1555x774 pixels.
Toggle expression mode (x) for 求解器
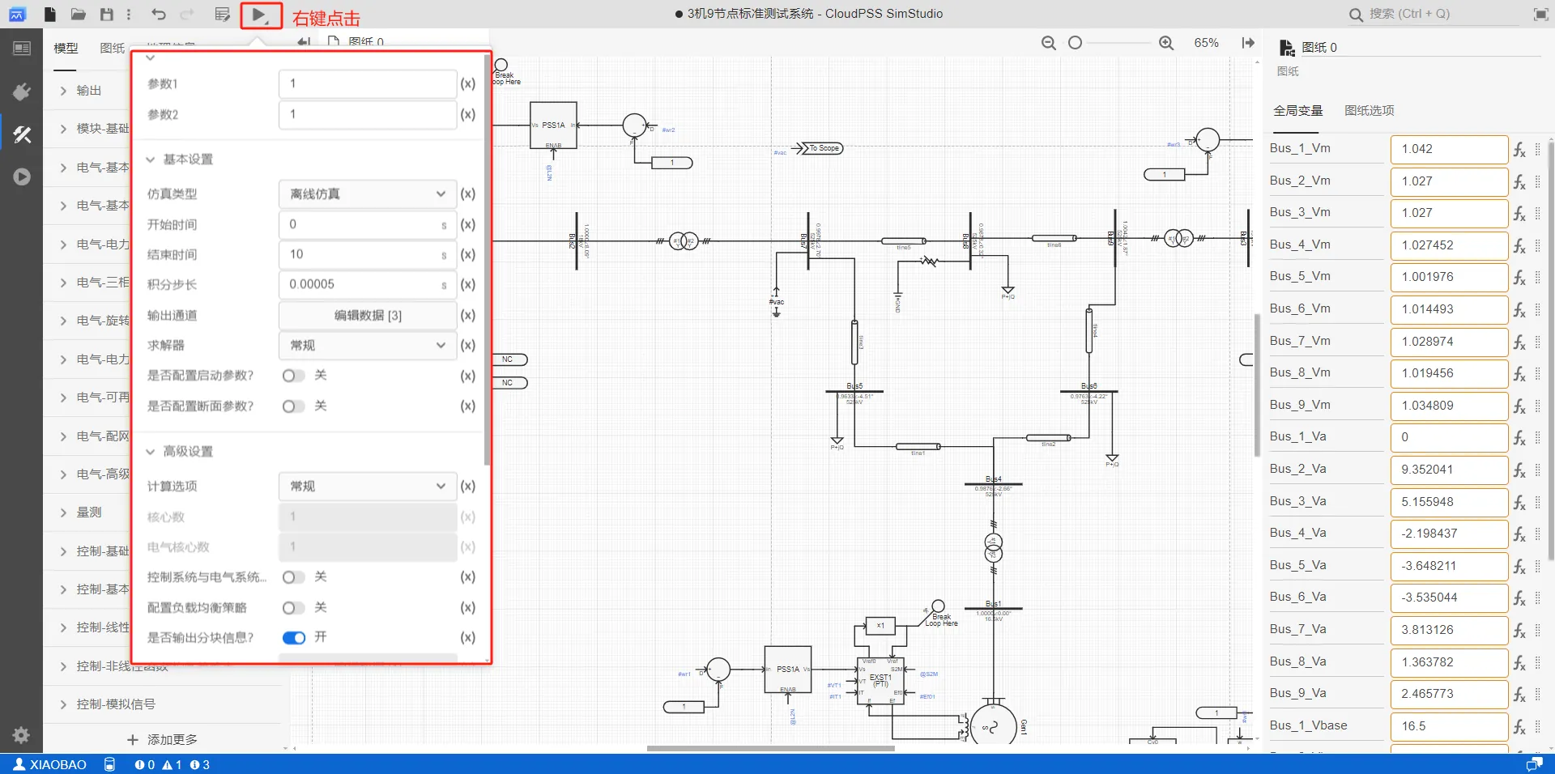468,345
